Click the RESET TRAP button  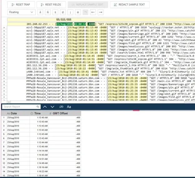[21, 5]
